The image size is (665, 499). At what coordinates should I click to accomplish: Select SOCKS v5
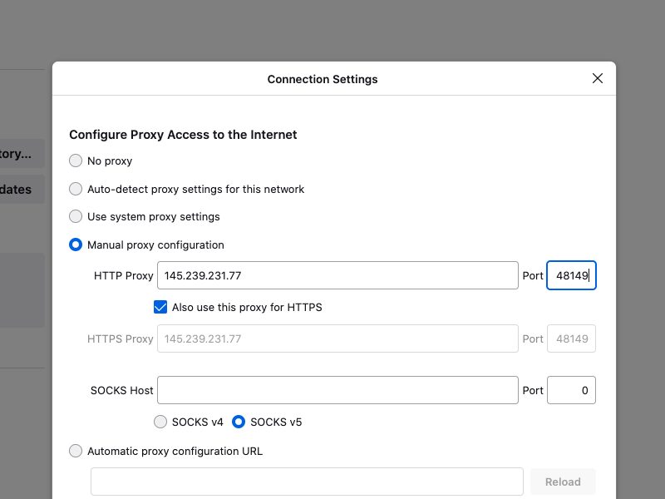point(239,422)
